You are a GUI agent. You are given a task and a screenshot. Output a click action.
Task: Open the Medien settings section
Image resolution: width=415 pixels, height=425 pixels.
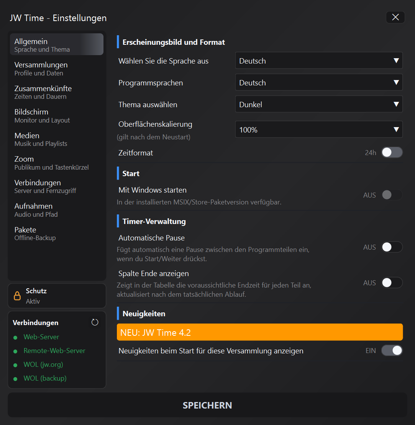[x=57, y=139]
